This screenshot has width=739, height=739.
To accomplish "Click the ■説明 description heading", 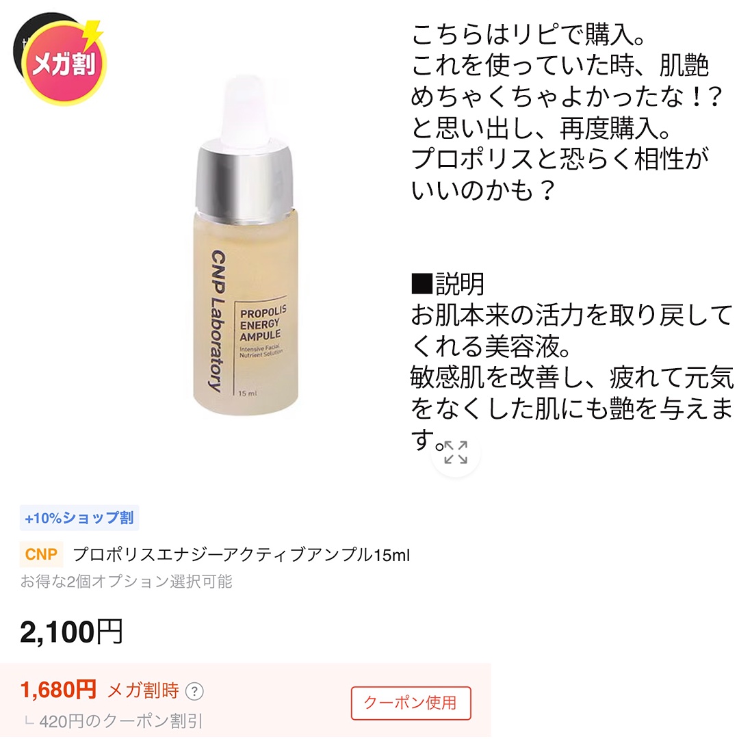I will click(x=448, y=284).
